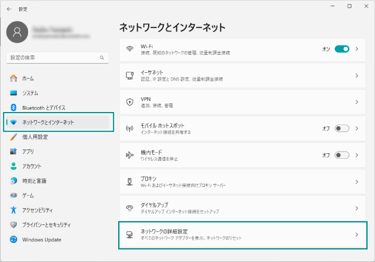
Task: Click the ダイヤルアップ phone icon
Action: pos(130,208)
